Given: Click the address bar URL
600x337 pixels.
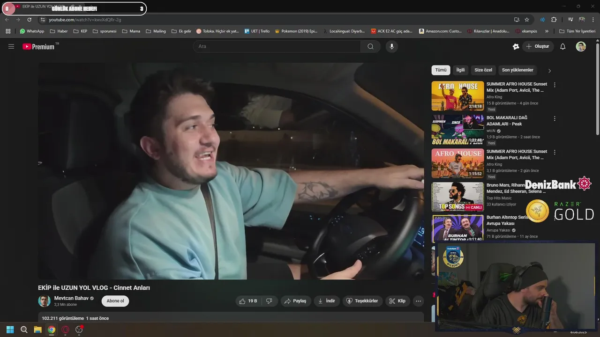Looking at the screenshot, I should (85, 20).
